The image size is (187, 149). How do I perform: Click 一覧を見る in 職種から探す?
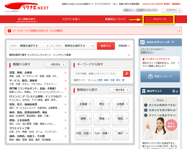pos(55,65)
